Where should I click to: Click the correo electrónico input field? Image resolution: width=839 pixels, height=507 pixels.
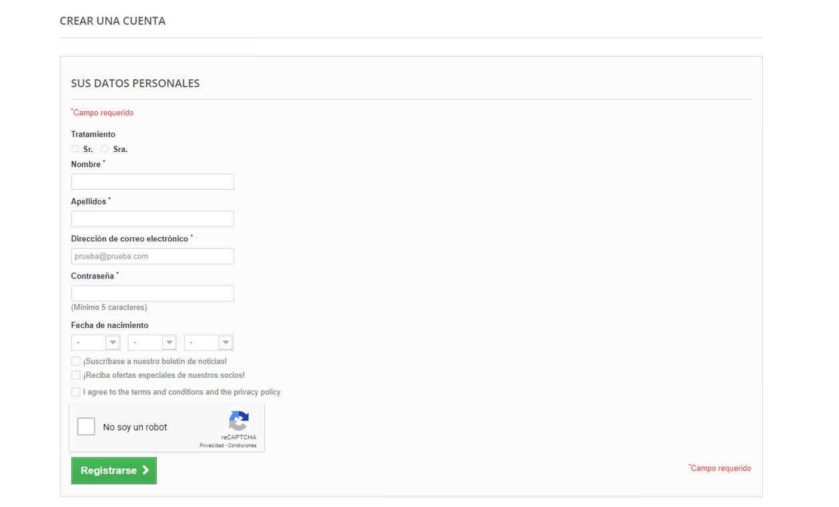click(x=152, y=256)
